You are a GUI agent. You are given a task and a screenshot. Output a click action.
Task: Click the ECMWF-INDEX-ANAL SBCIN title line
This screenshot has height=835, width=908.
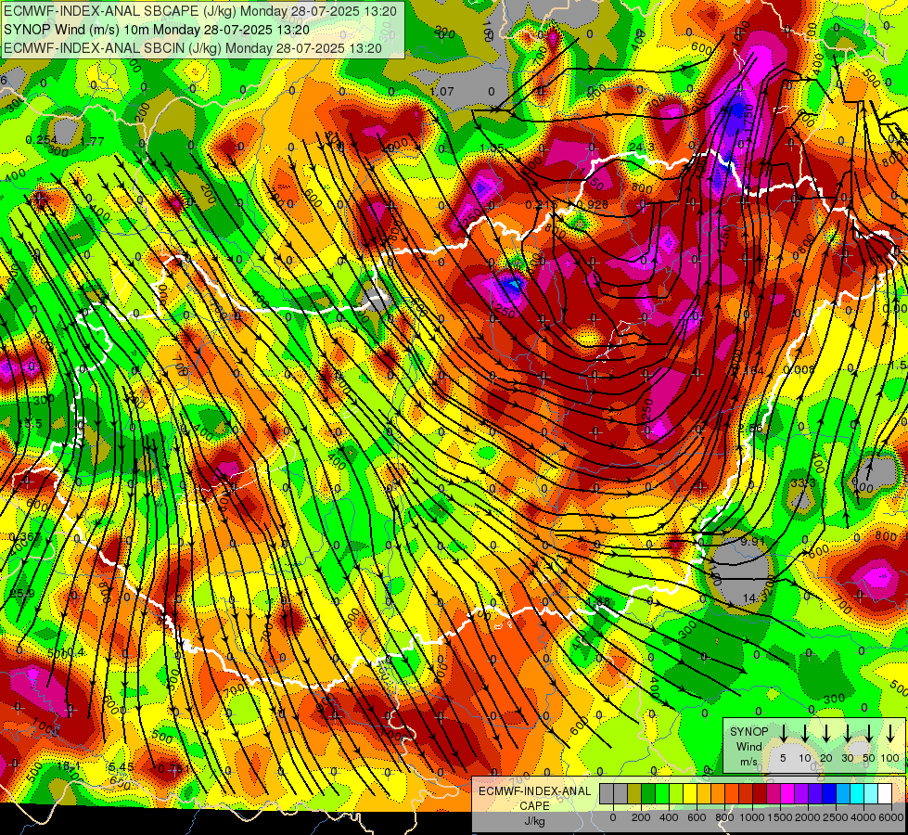(x=193, y=48)
